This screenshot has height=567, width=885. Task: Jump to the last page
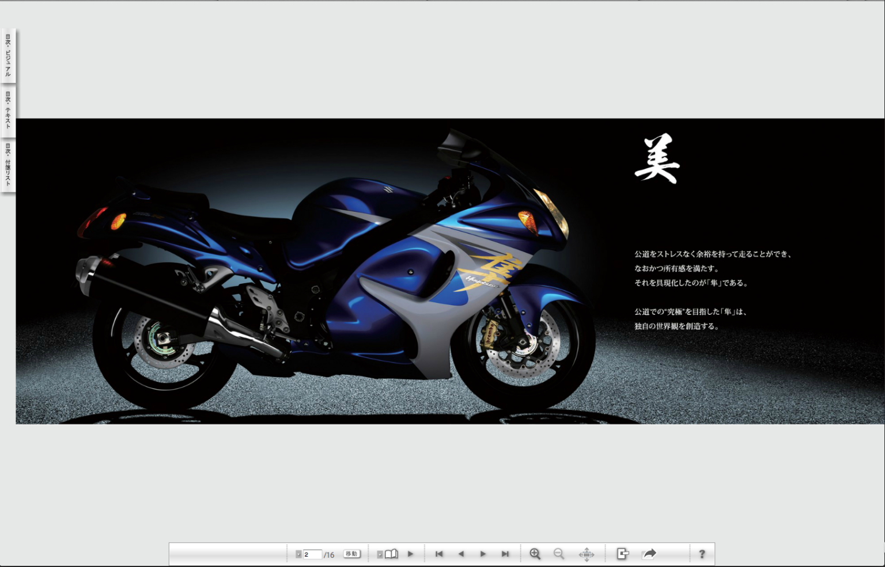(x=505, y=554)
